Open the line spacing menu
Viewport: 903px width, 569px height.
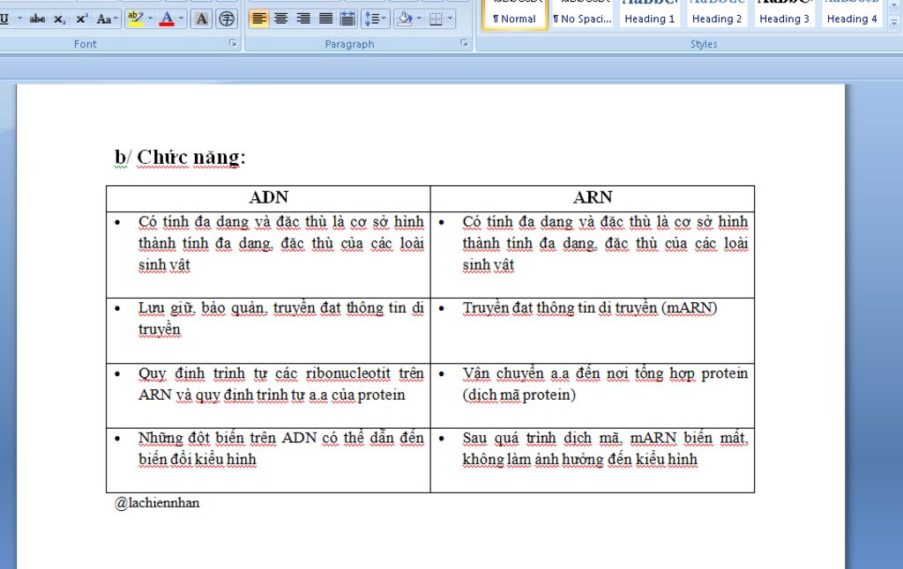(x=375, y=19)
